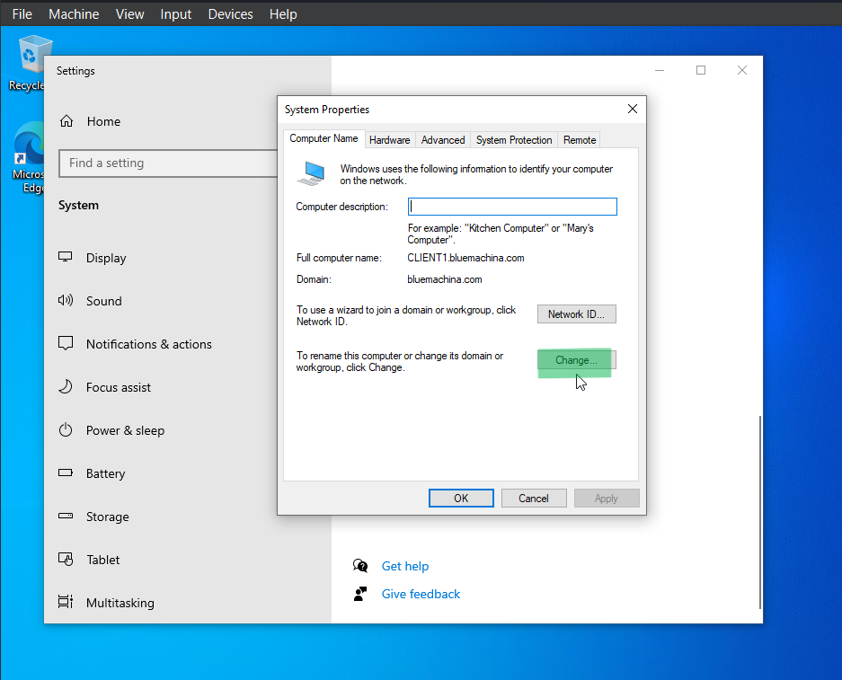Maximize the Settings window
Image resolution: width=842 pixels, height=680 pixels.
click(701, 70)
